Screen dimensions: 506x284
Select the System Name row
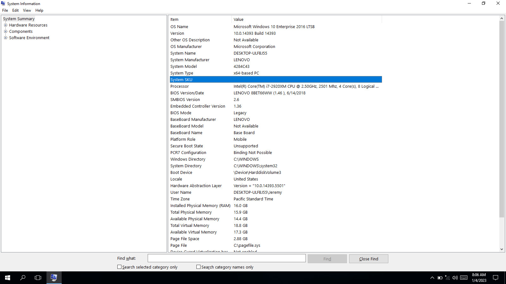276,53
